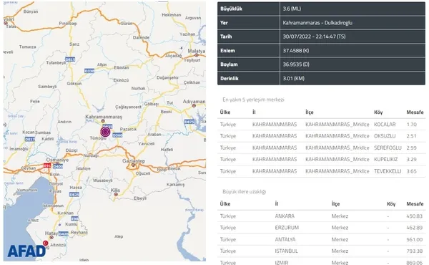Select location Kahramanmaras - Dulkadiroglu

tap(317, 23)
